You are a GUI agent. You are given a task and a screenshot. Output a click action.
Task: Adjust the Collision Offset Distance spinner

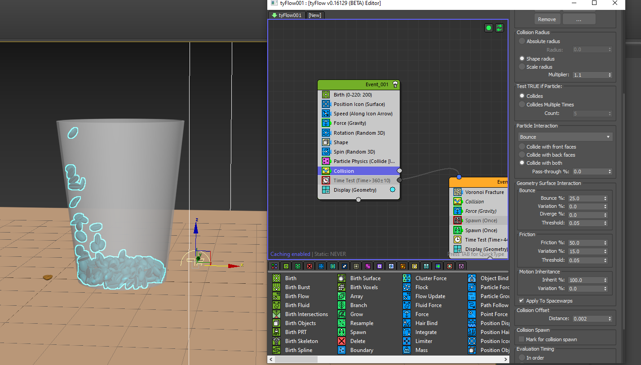(610, 319)
